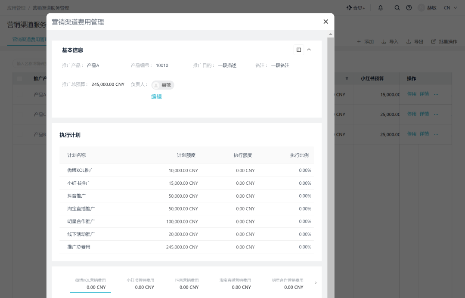Screen dimensions: 465x298
Task: Click the 小红书推广 plan row
Action: click(186, 183)
